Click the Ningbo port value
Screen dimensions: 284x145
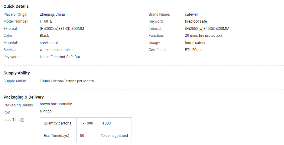[46, 111]
